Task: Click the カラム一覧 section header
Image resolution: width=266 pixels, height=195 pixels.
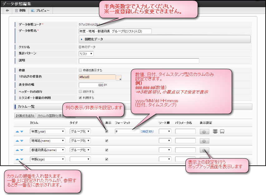Action: (27, 107)
